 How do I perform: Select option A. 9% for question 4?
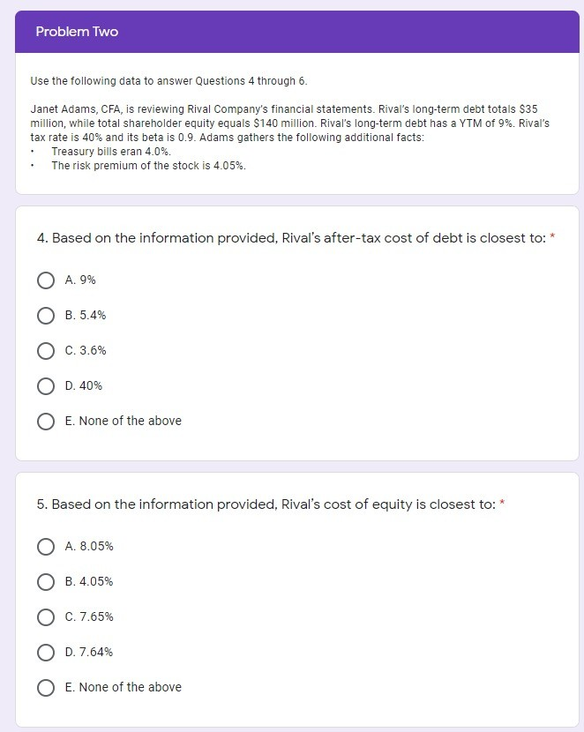(x=46, y=280)
